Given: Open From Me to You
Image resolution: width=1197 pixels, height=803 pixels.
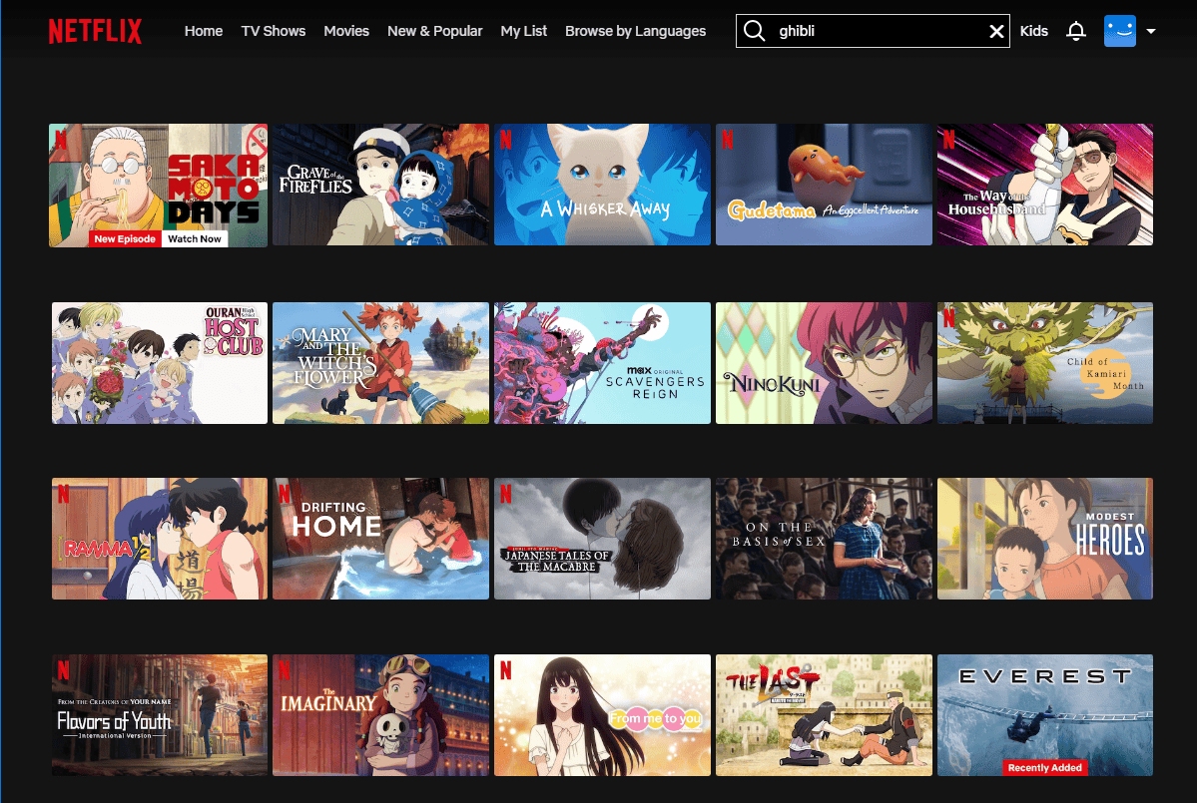Looking at the screenshot, I should [x=602, y=715].
